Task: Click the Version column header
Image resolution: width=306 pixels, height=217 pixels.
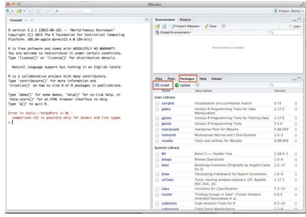Action: pos(280,91)
